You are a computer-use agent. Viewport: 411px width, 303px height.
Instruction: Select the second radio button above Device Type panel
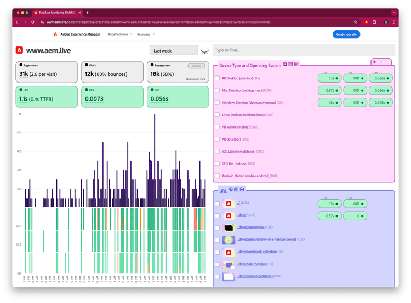(379, 62)
